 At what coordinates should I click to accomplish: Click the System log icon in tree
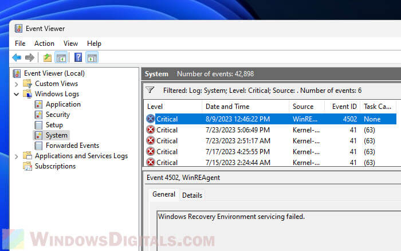(x=38, y=135)
